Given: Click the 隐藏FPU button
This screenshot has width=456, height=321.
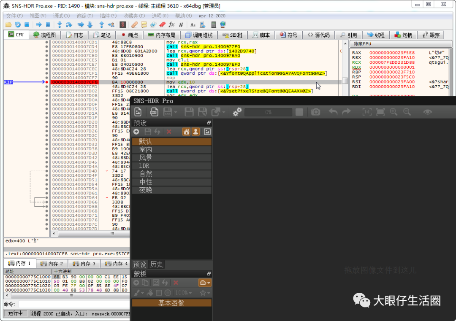Looking at the screenshot, I should pos(402,44).
